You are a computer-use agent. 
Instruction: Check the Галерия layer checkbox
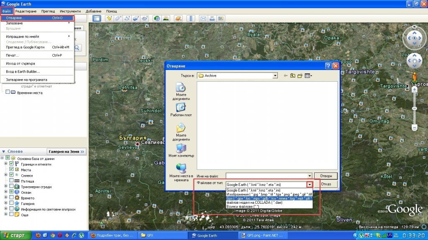(x=12, y=203)
